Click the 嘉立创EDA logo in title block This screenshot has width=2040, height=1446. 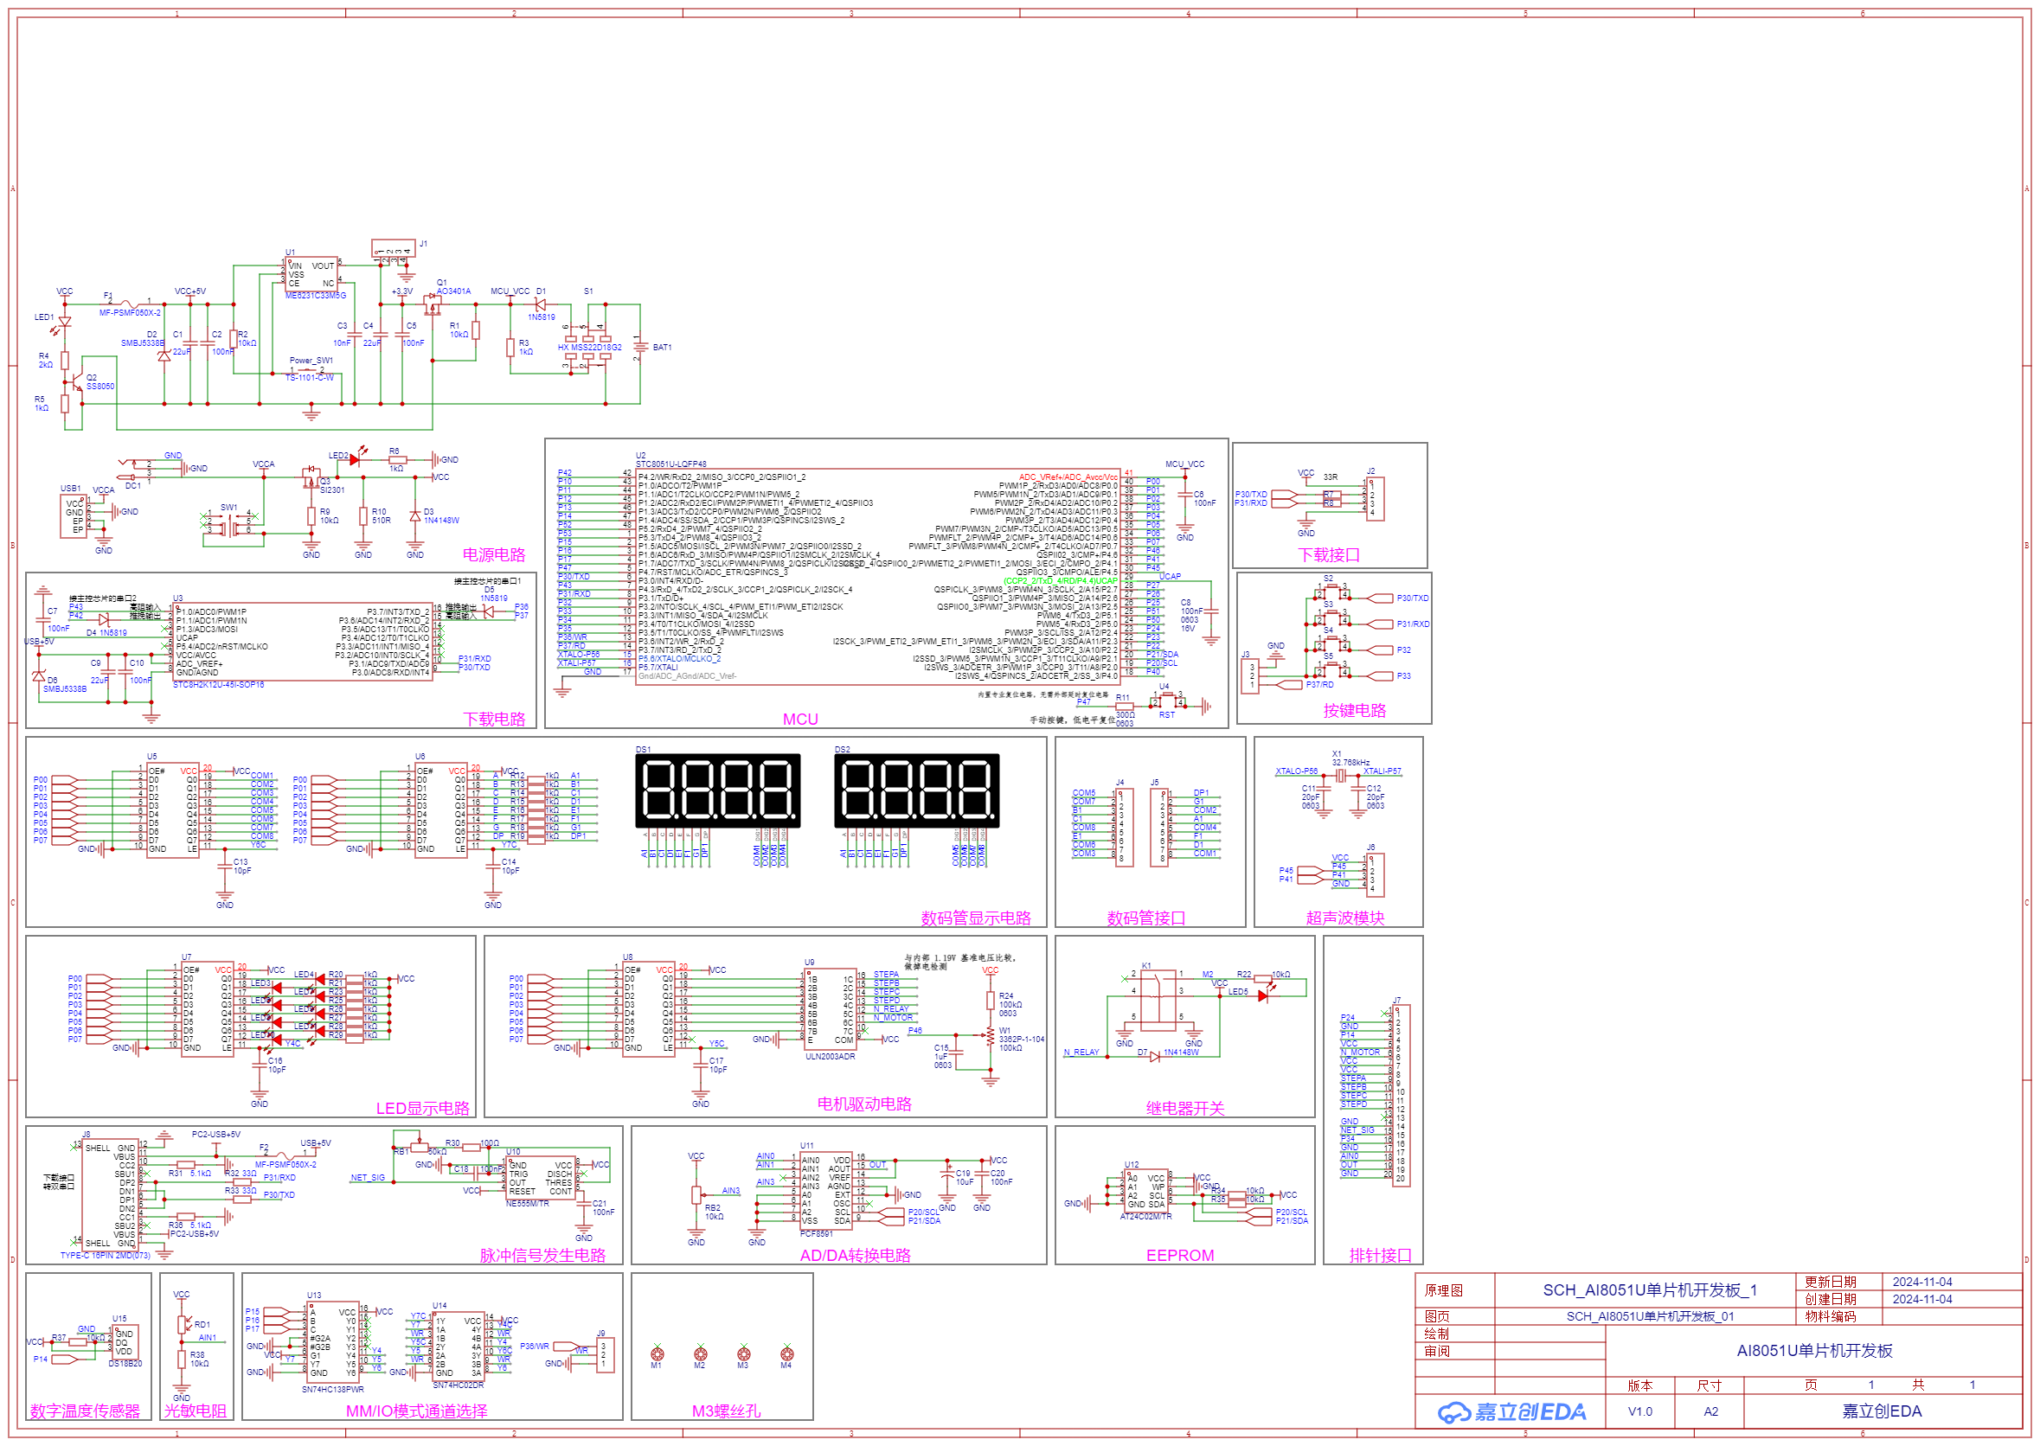[x=1512, y=1412]
